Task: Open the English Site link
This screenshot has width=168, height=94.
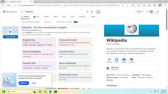Action: 29,40
